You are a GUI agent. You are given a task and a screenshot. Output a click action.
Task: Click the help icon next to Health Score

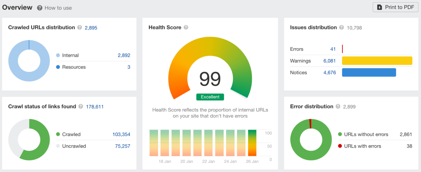186,28
